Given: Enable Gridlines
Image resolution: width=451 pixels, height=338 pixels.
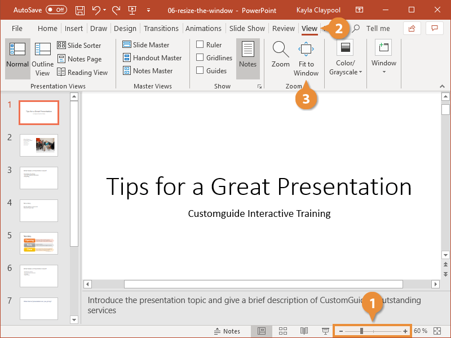Looking at the screenshot, I should click(202, 57).
